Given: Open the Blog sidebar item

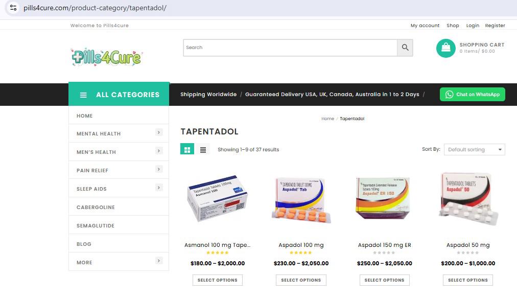Looking at the screenshot, I should (x=84, y=244).
